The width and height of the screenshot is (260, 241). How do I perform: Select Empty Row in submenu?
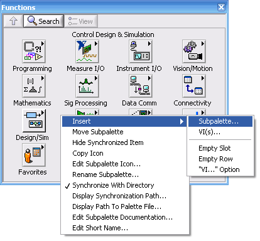click(220, 159)
